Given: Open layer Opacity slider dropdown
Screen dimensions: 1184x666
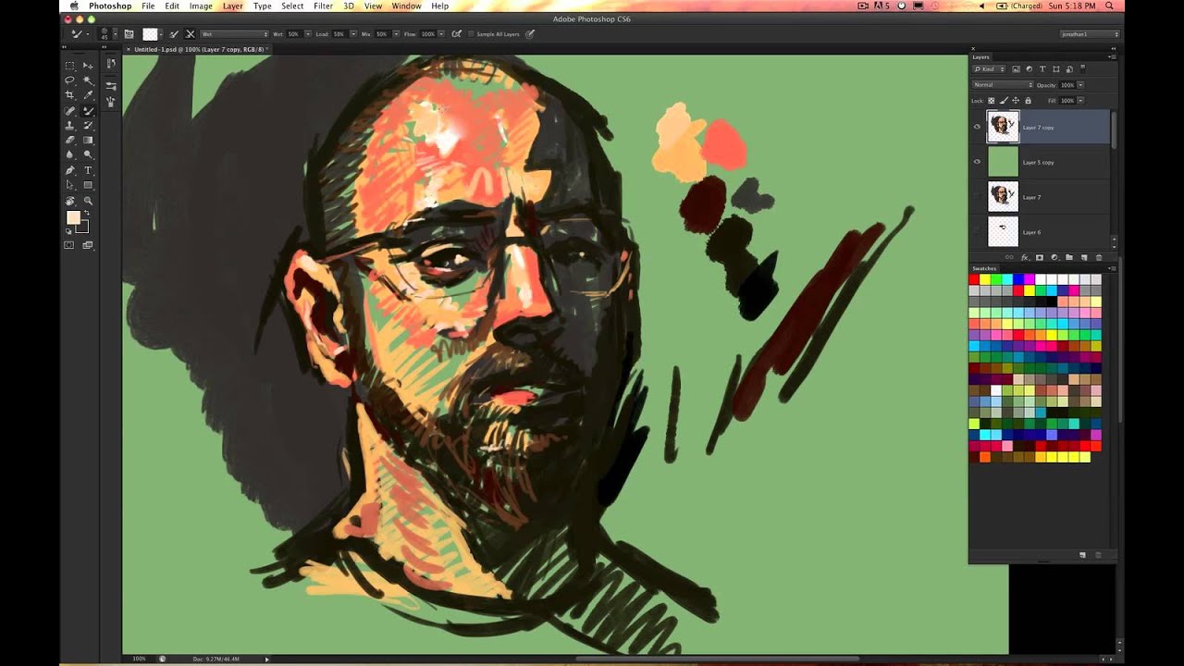Looking at the screenshot, I should (x=1080, y=85).
